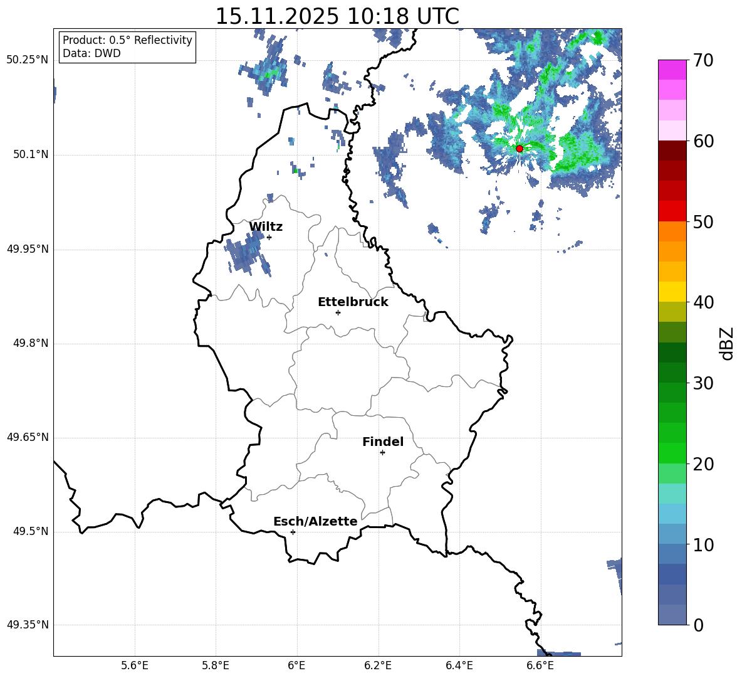Click the 'Data: DWD' text
742x678 pixels.
[x=91, y=53]
